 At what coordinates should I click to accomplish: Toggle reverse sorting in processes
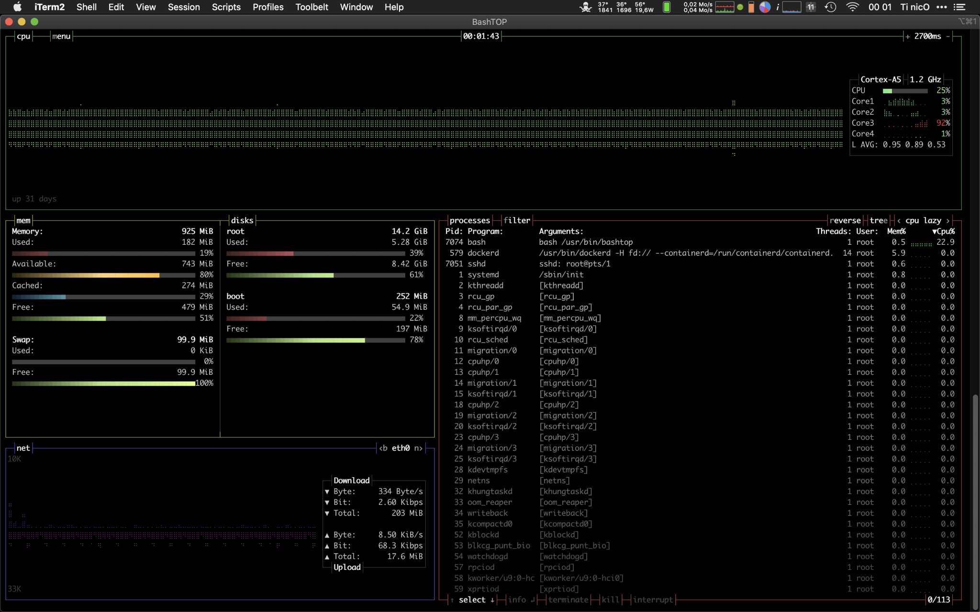(x=845, y=220)
